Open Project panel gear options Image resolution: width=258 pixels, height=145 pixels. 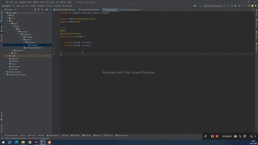(47, 10)
